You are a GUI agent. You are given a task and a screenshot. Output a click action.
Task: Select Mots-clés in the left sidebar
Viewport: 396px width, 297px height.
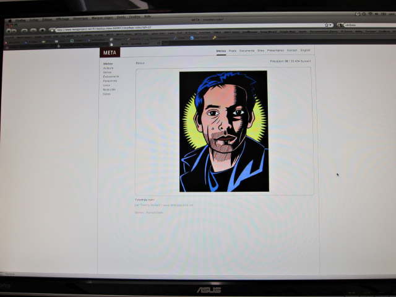(x=109, y=90)
